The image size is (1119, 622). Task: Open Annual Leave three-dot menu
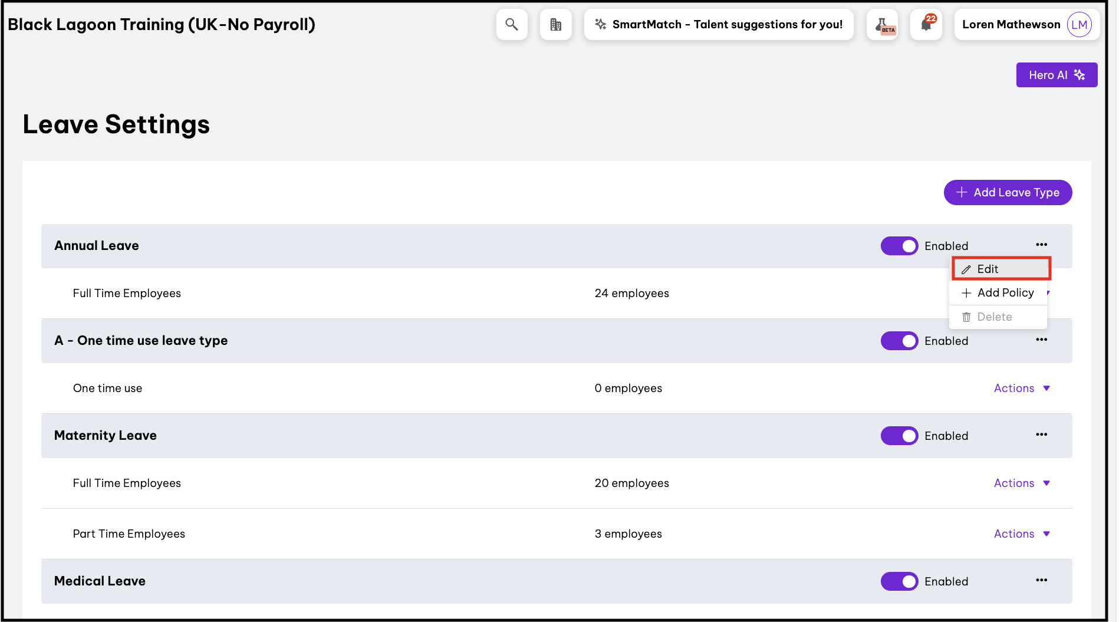[x=1041, y=245]
